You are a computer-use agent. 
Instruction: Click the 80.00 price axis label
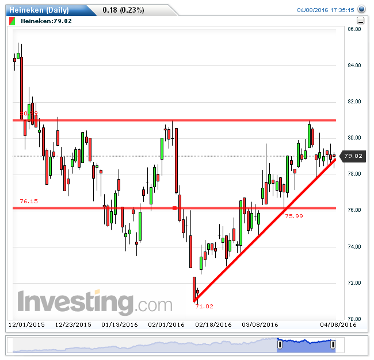pos(354,138)
